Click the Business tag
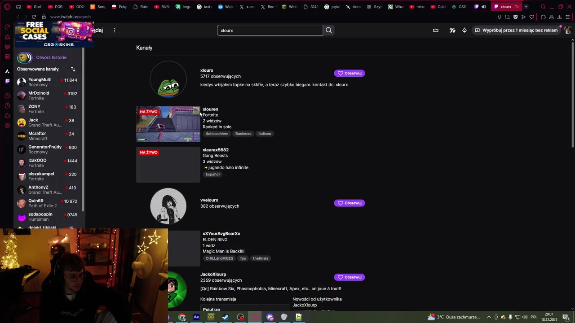Viewport: 575px width, 323px height. click(243, 134)
